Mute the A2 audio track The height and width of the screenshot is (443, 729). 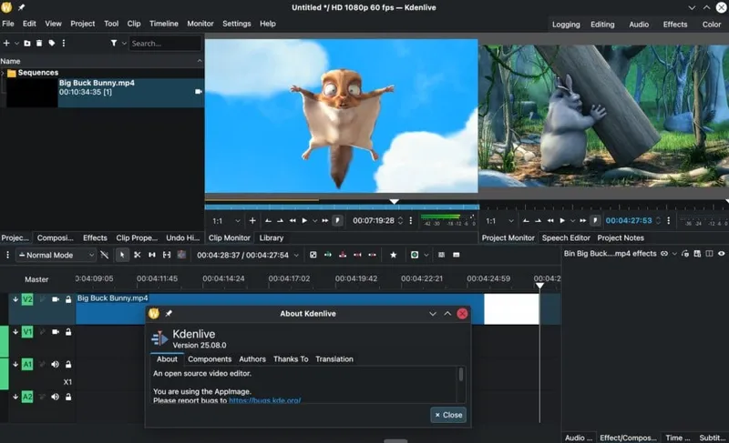click(56, 397)
